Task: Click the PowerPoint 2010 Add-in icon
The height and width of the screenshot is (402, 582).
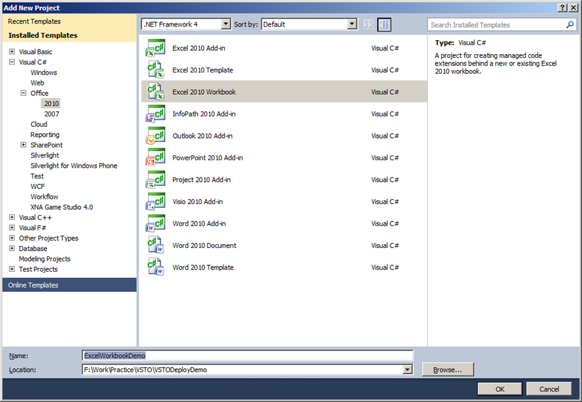Action: [155, 158]
